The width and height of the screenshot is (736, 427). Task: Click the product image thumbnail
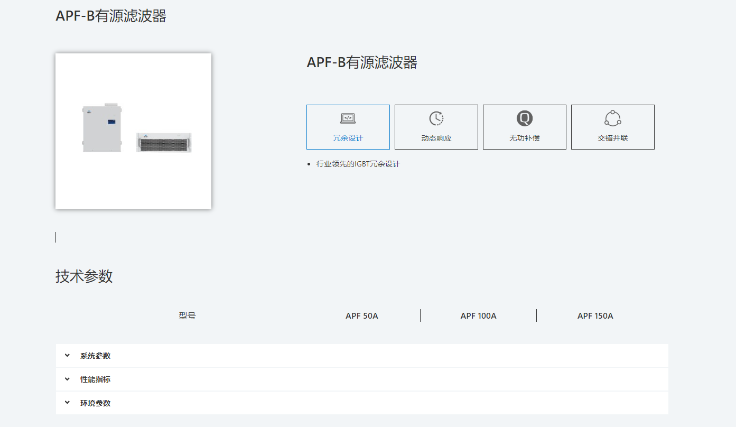(x=133, y=131)
